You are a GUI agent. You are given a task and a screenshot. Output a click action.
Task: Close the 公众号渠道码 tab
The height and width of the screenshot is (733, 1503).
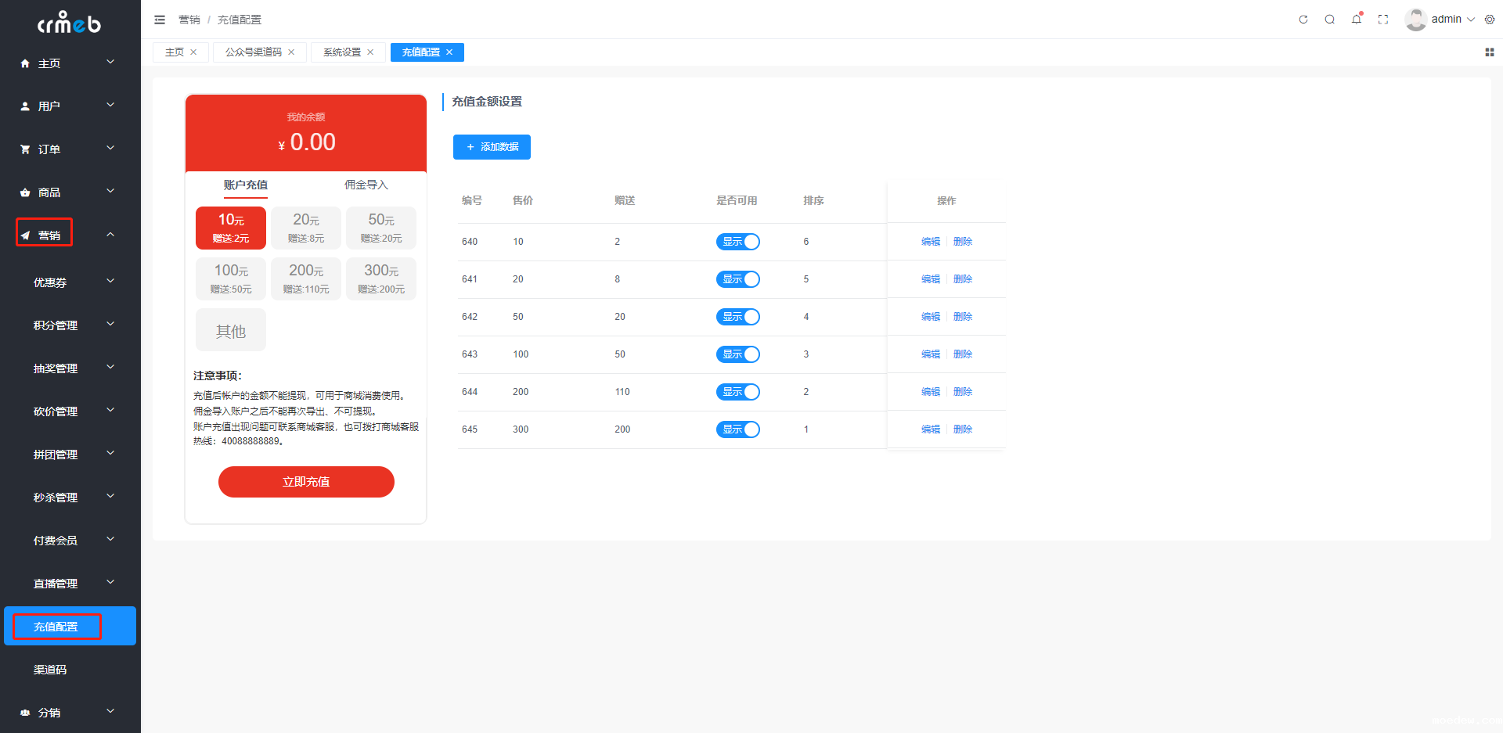tap(292, 52)
